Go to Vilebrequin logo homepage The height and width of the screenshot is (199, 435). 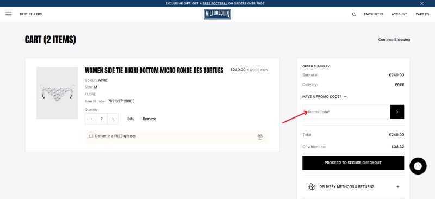click(217, 14)
